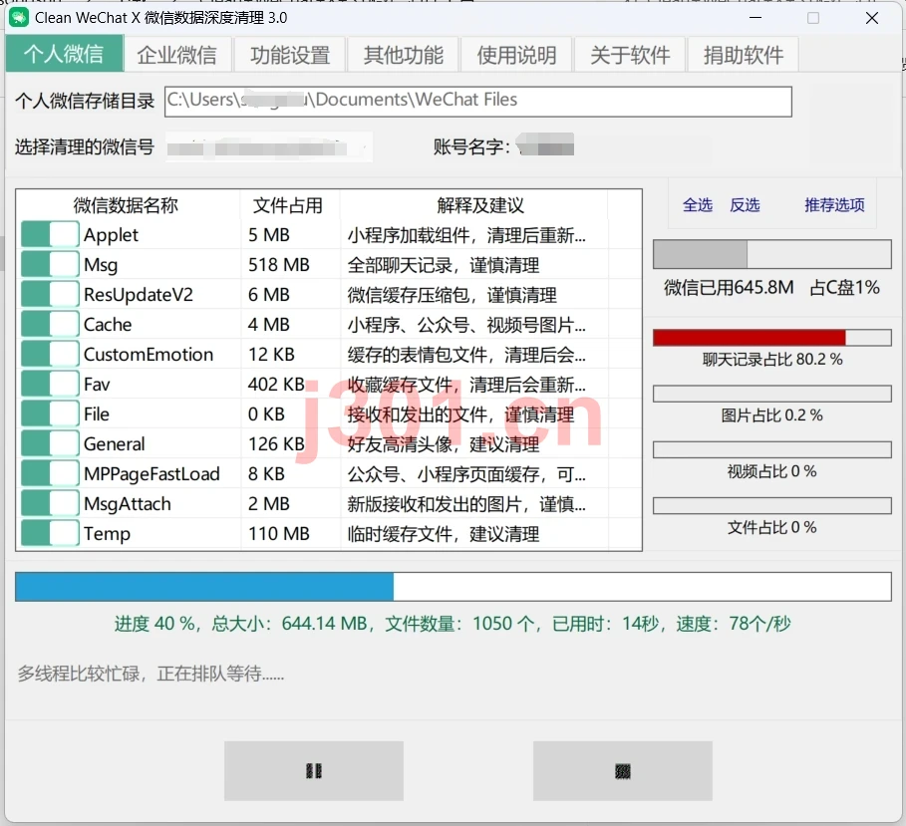
Task: Toggle the ResUpdateV2 row switch
Action: tap(50, 295)
